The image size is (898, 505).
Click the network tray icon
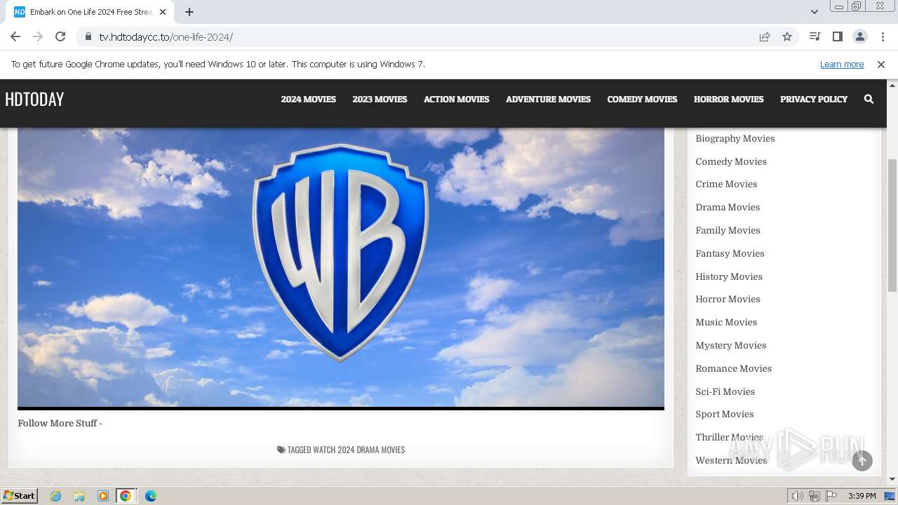[815, 496]
